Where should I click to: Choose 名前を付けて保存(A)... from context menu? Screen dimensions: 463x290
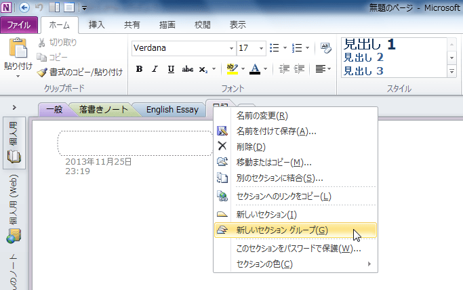(296, 131)
